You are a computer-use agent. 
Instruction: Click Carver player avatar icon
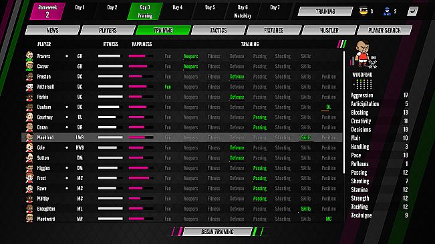click(29, 66)
